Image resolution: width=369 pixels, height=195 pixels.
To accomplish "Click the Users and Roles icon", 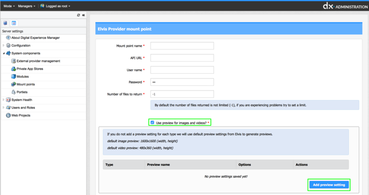I will pos(8,108).
